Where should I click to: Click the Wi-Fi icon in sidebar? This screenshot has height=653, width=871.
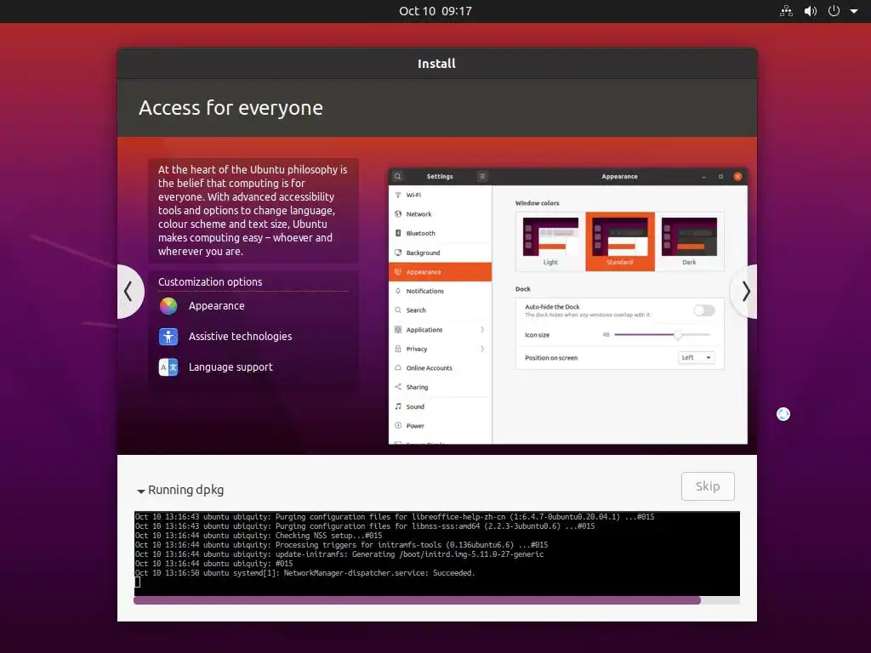(x=398, y=195)
